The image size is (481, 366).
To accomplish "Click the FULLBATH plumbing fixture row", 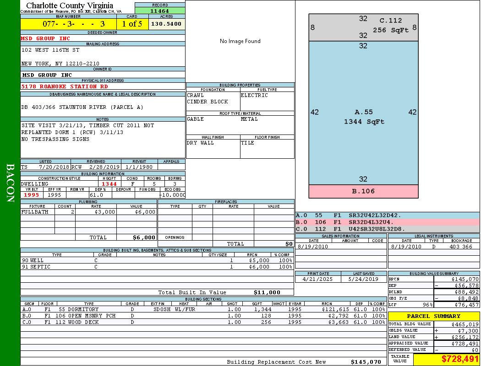I will point(89,212).
